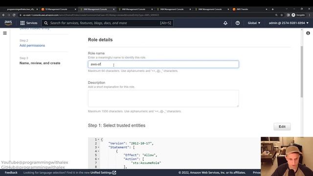The height and width of the screenshot is (176, 313).
Task: Click the "Version": "2012-10-17" line
Action: coord(131,143)
